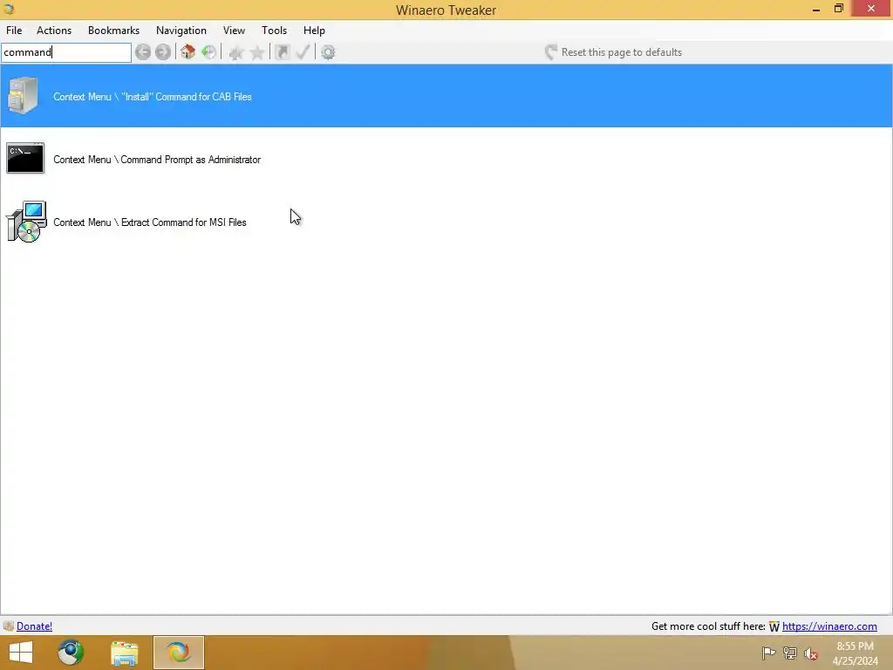Open File Explorer from the taskbar
The width and height of the screenshot is (893, 670).
[124, 653]
